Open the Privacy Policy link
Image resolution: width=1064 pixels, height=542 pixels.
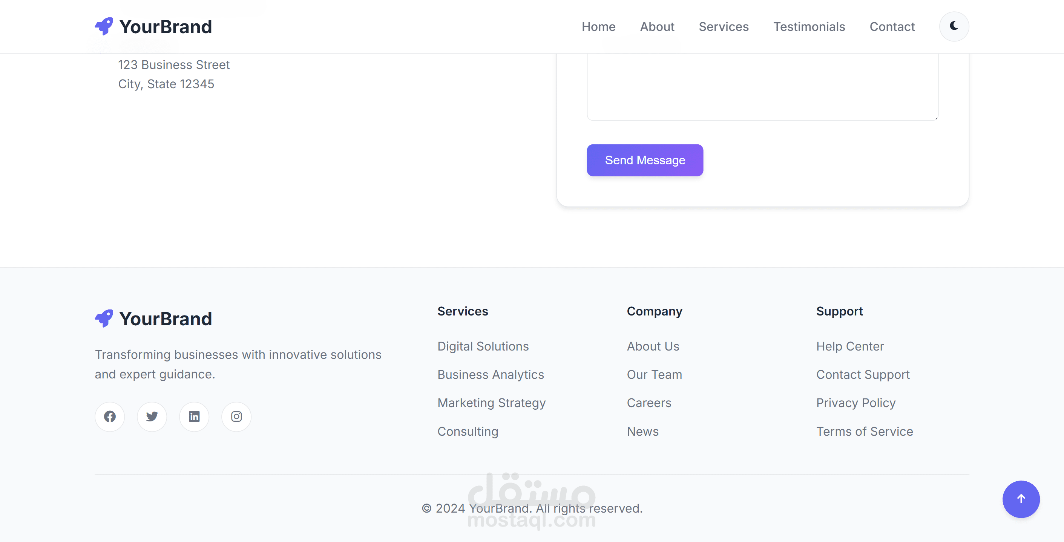855,403
